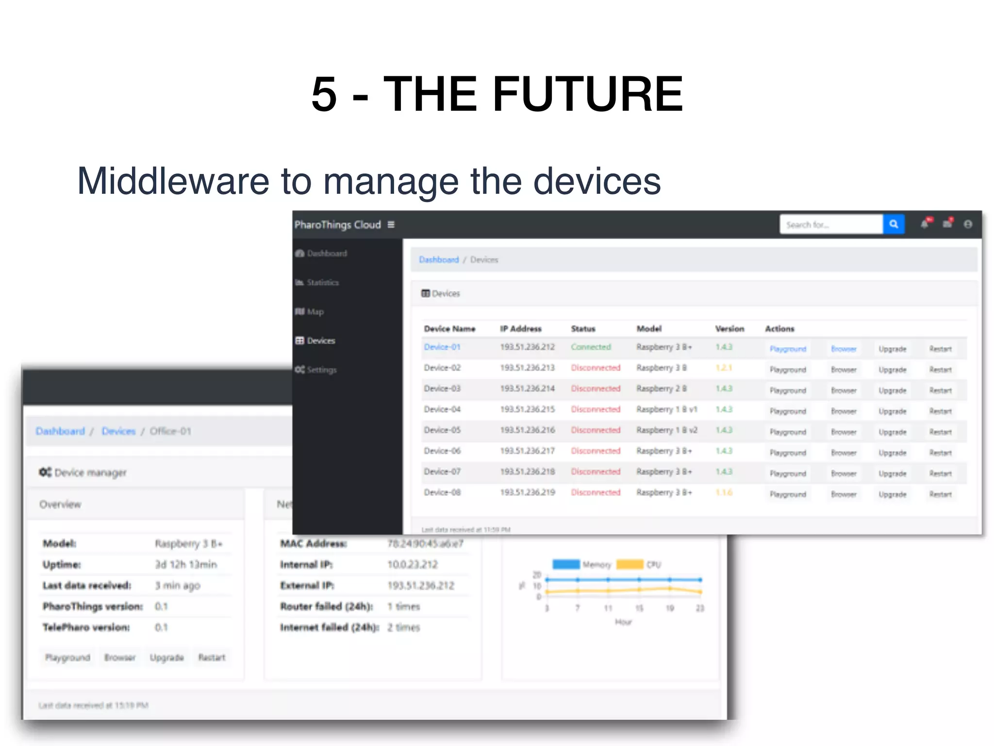Click Upgrade in Device manager overview

(166, 658)
